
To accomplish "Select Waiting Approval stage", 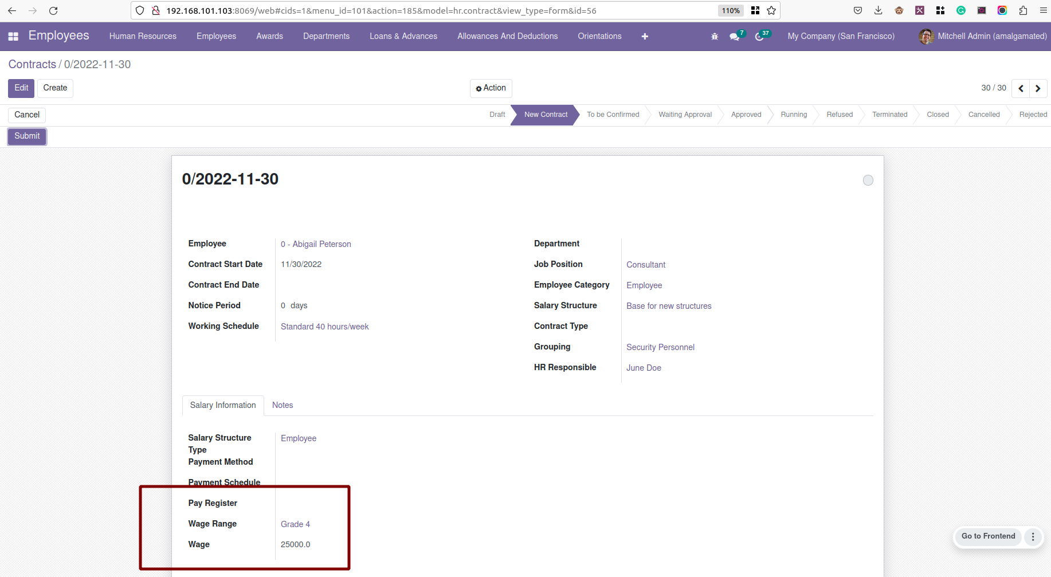I will (x=685, y=115).
